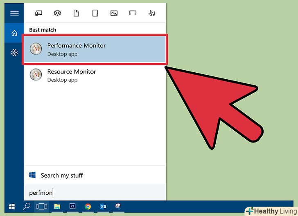Filter search results by music icon
Image resolution: width=298 pixels, height=216 pixels.
pyautogui.click(x=151, y=13)
